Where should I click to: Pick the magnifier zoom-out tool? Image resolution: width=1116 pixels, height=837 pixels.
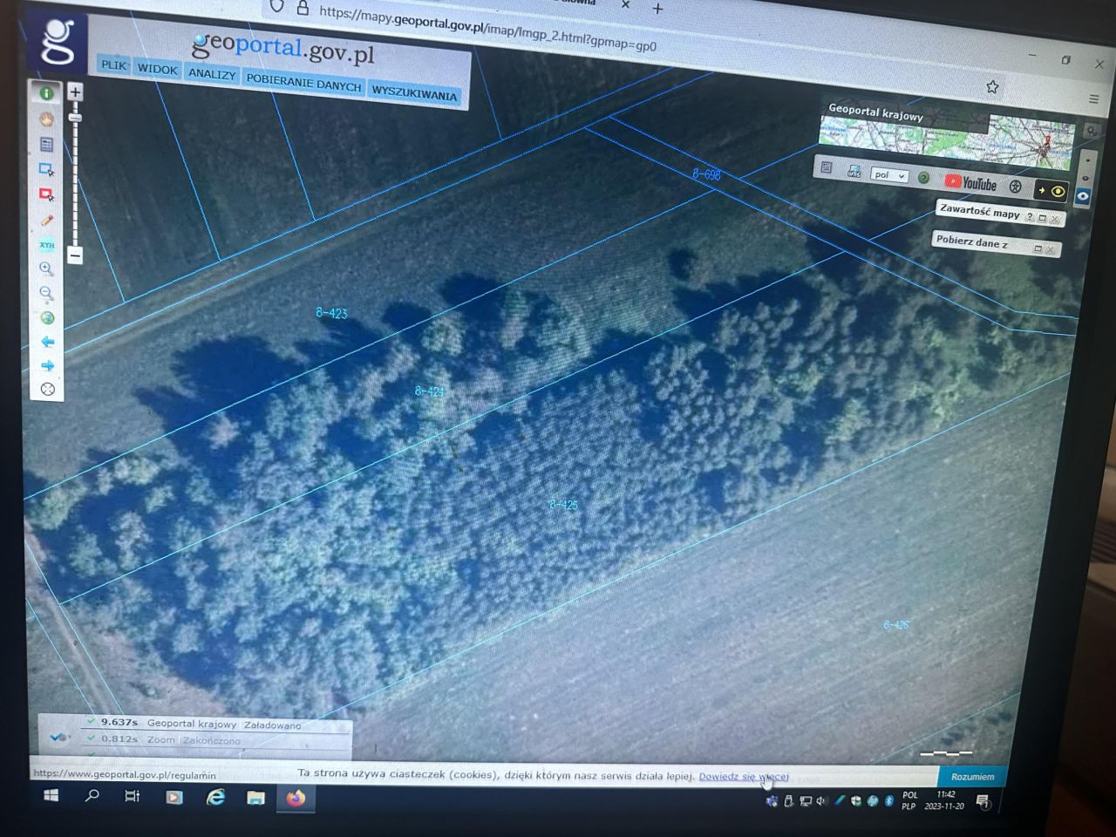(x=46, y=294)
